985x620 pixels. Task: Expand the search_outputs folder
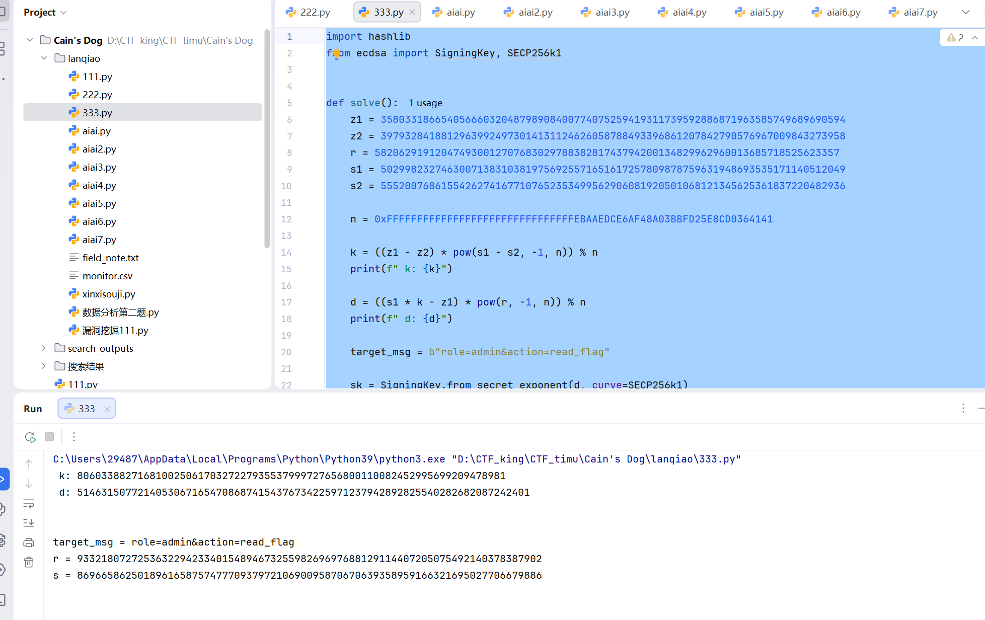click(x=44, y=348)
